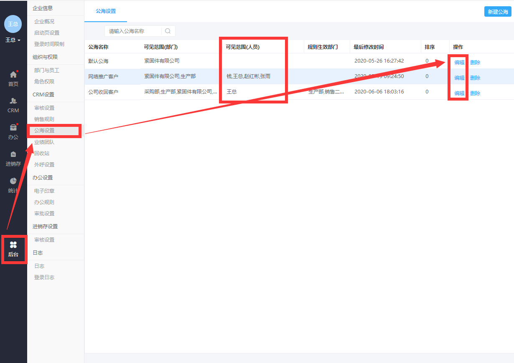Click the 办公设置 section heading

point(43,177)
